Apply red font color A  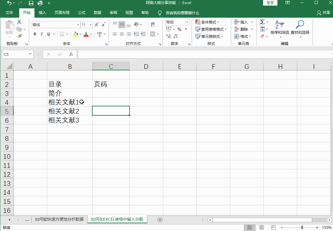coord(86,34)
